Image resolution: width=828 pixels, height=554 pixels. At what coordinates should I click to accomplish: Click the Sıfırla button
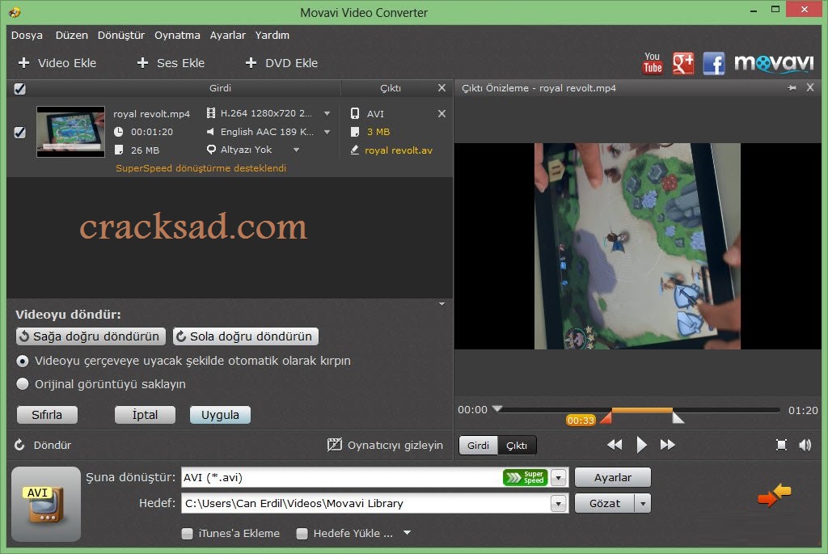pyautogui.click(x=47, y=415)
